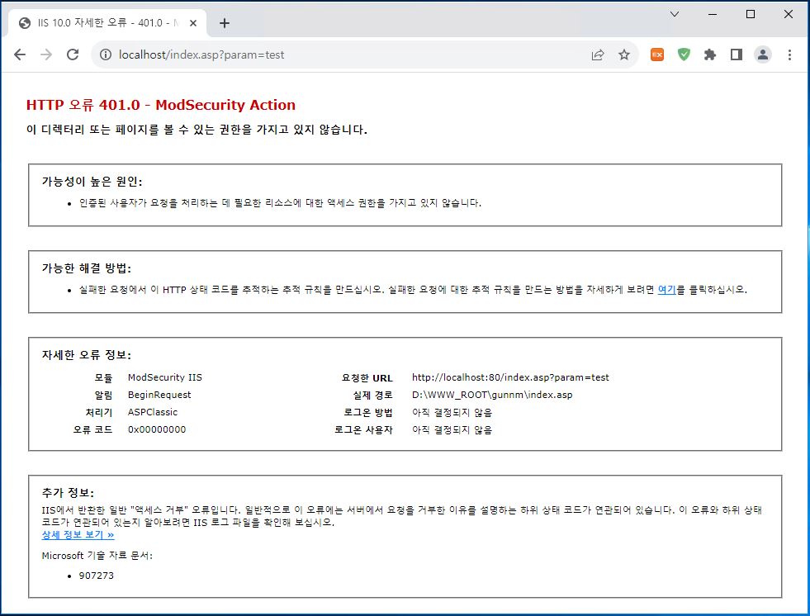
Task: Reload the current page
Action: [73, 54]
